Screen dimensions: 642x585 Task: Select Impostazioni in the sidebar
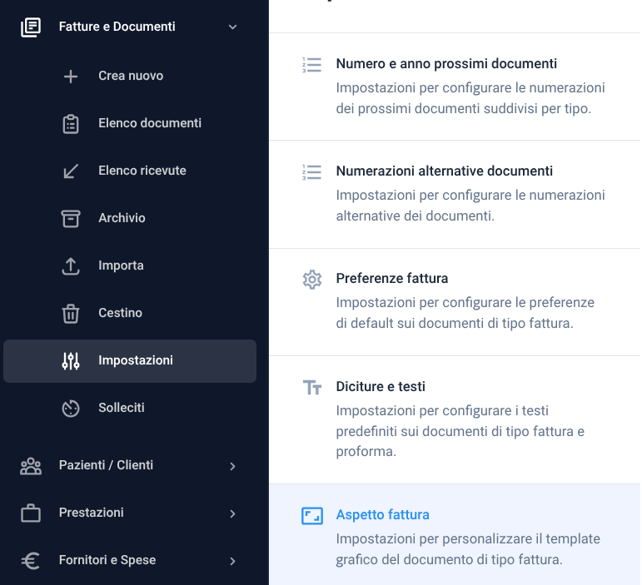pyautogui.click(x=130, y=361)
